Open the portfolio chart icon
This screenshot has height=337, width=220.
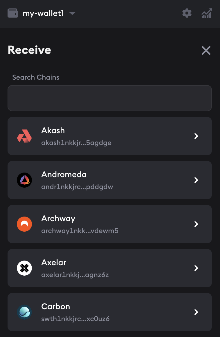[x=206, y=13]
